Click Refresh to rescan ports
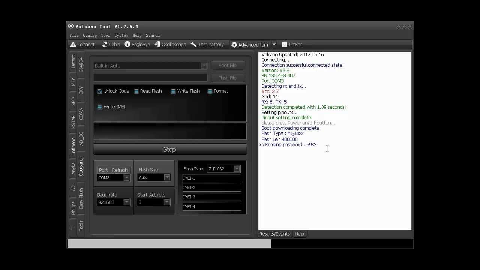The image size is (480, 270). (x=120, y=170)
